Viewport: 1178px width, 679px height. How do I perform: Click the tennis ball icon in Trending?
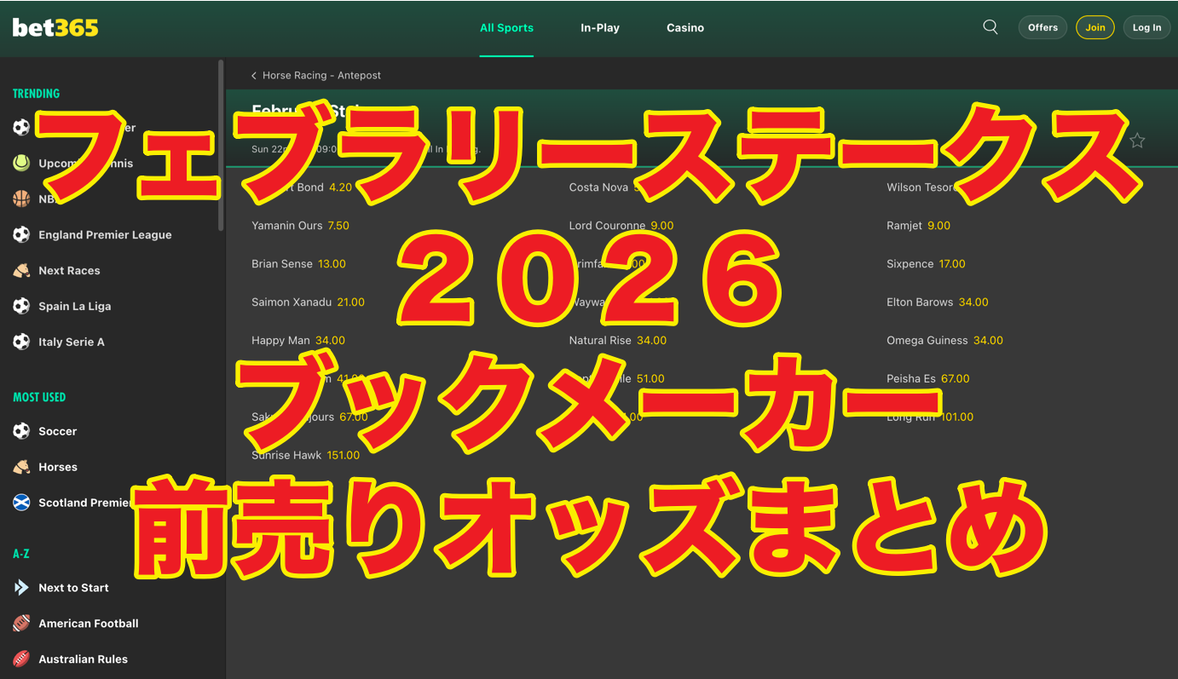(21, 163)
